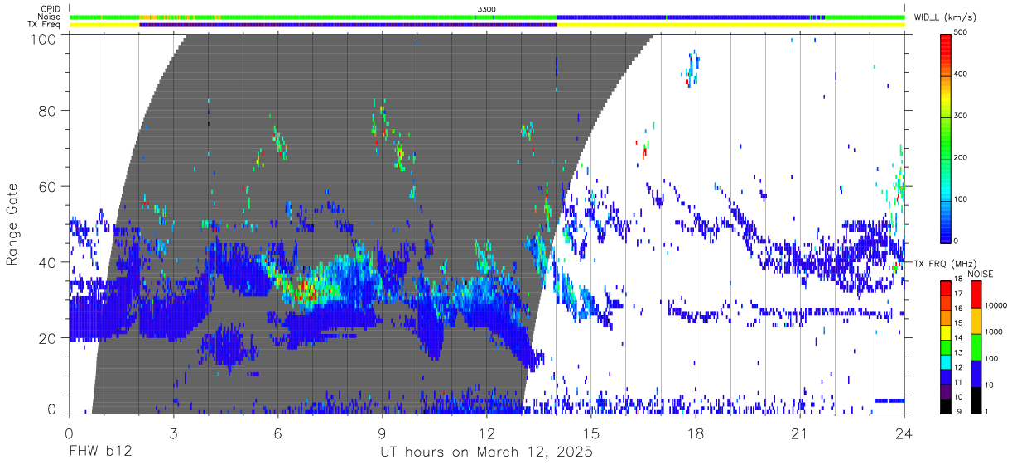This screenshot has width=1017, height=469.
Task: Click the y-axis tick label 20
Action: (48, 337)
